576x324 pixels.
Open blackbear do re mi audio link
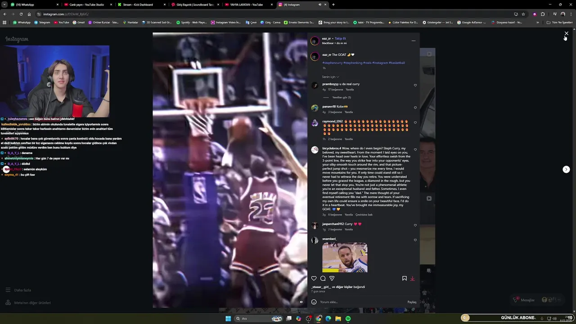pos(334,43)
